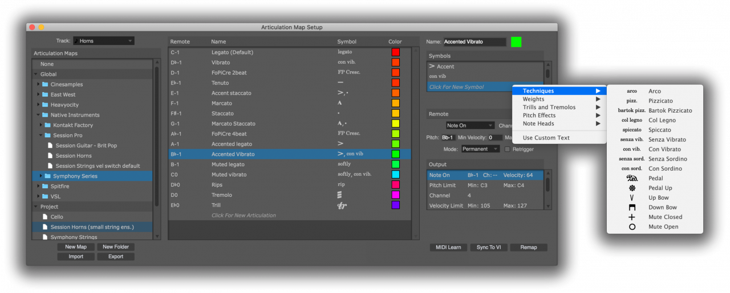Choose Use Custom Text menu item

pos(546,138)
